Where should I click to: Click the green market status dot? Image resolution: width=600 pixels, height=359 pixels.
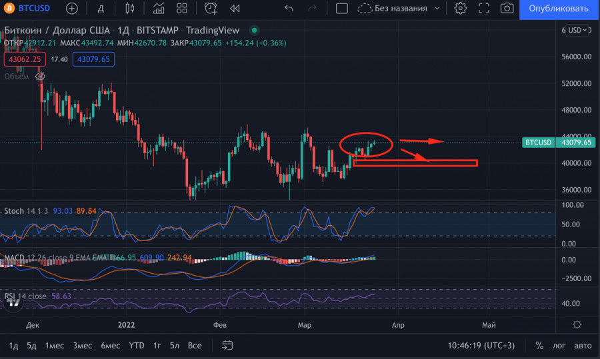254,30
